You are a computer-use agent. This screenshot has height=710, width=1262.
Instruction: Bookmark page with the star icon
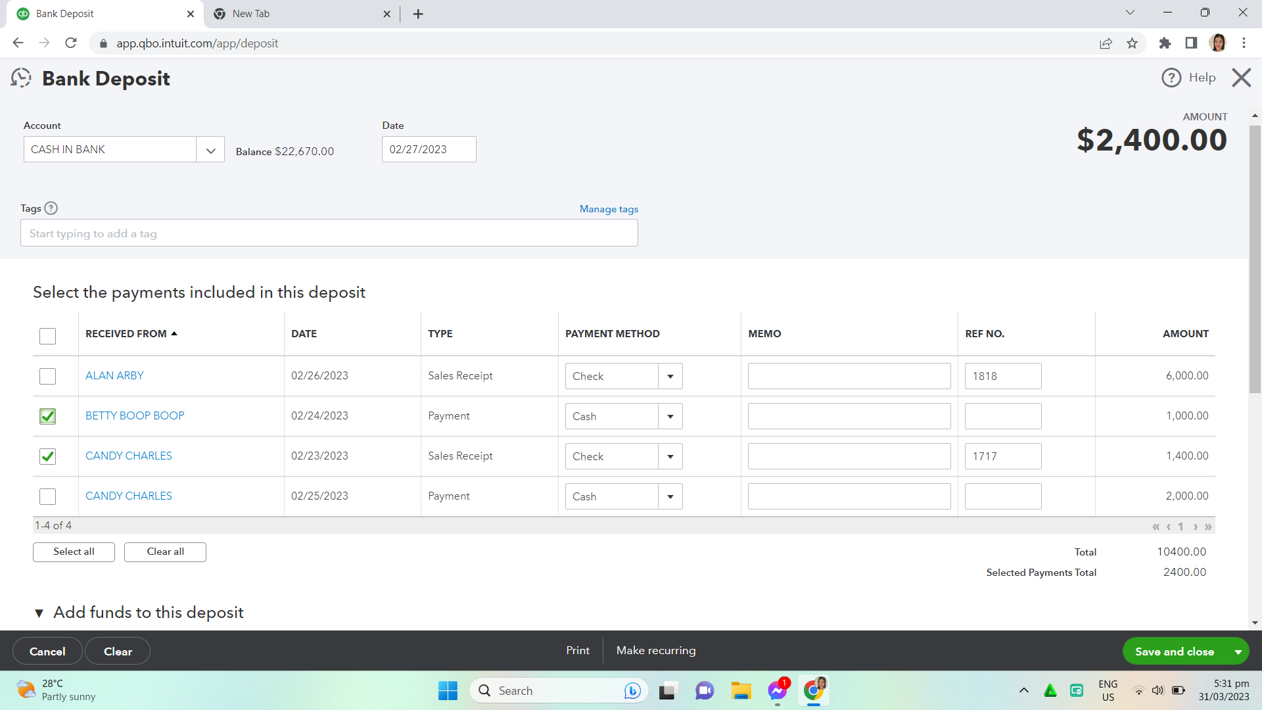[1132, 43]
